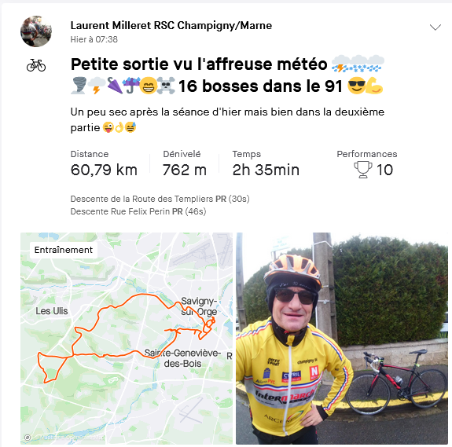Open the post options chevron menu

pos(435,27)
